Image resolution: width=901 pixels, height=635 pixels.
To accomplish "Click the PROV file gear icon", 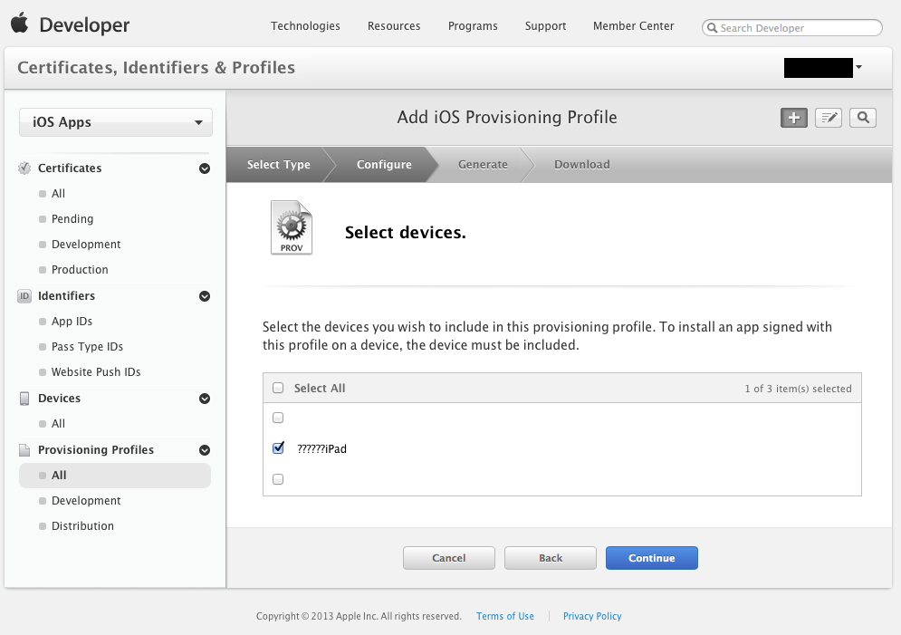I will coord(292,227).
